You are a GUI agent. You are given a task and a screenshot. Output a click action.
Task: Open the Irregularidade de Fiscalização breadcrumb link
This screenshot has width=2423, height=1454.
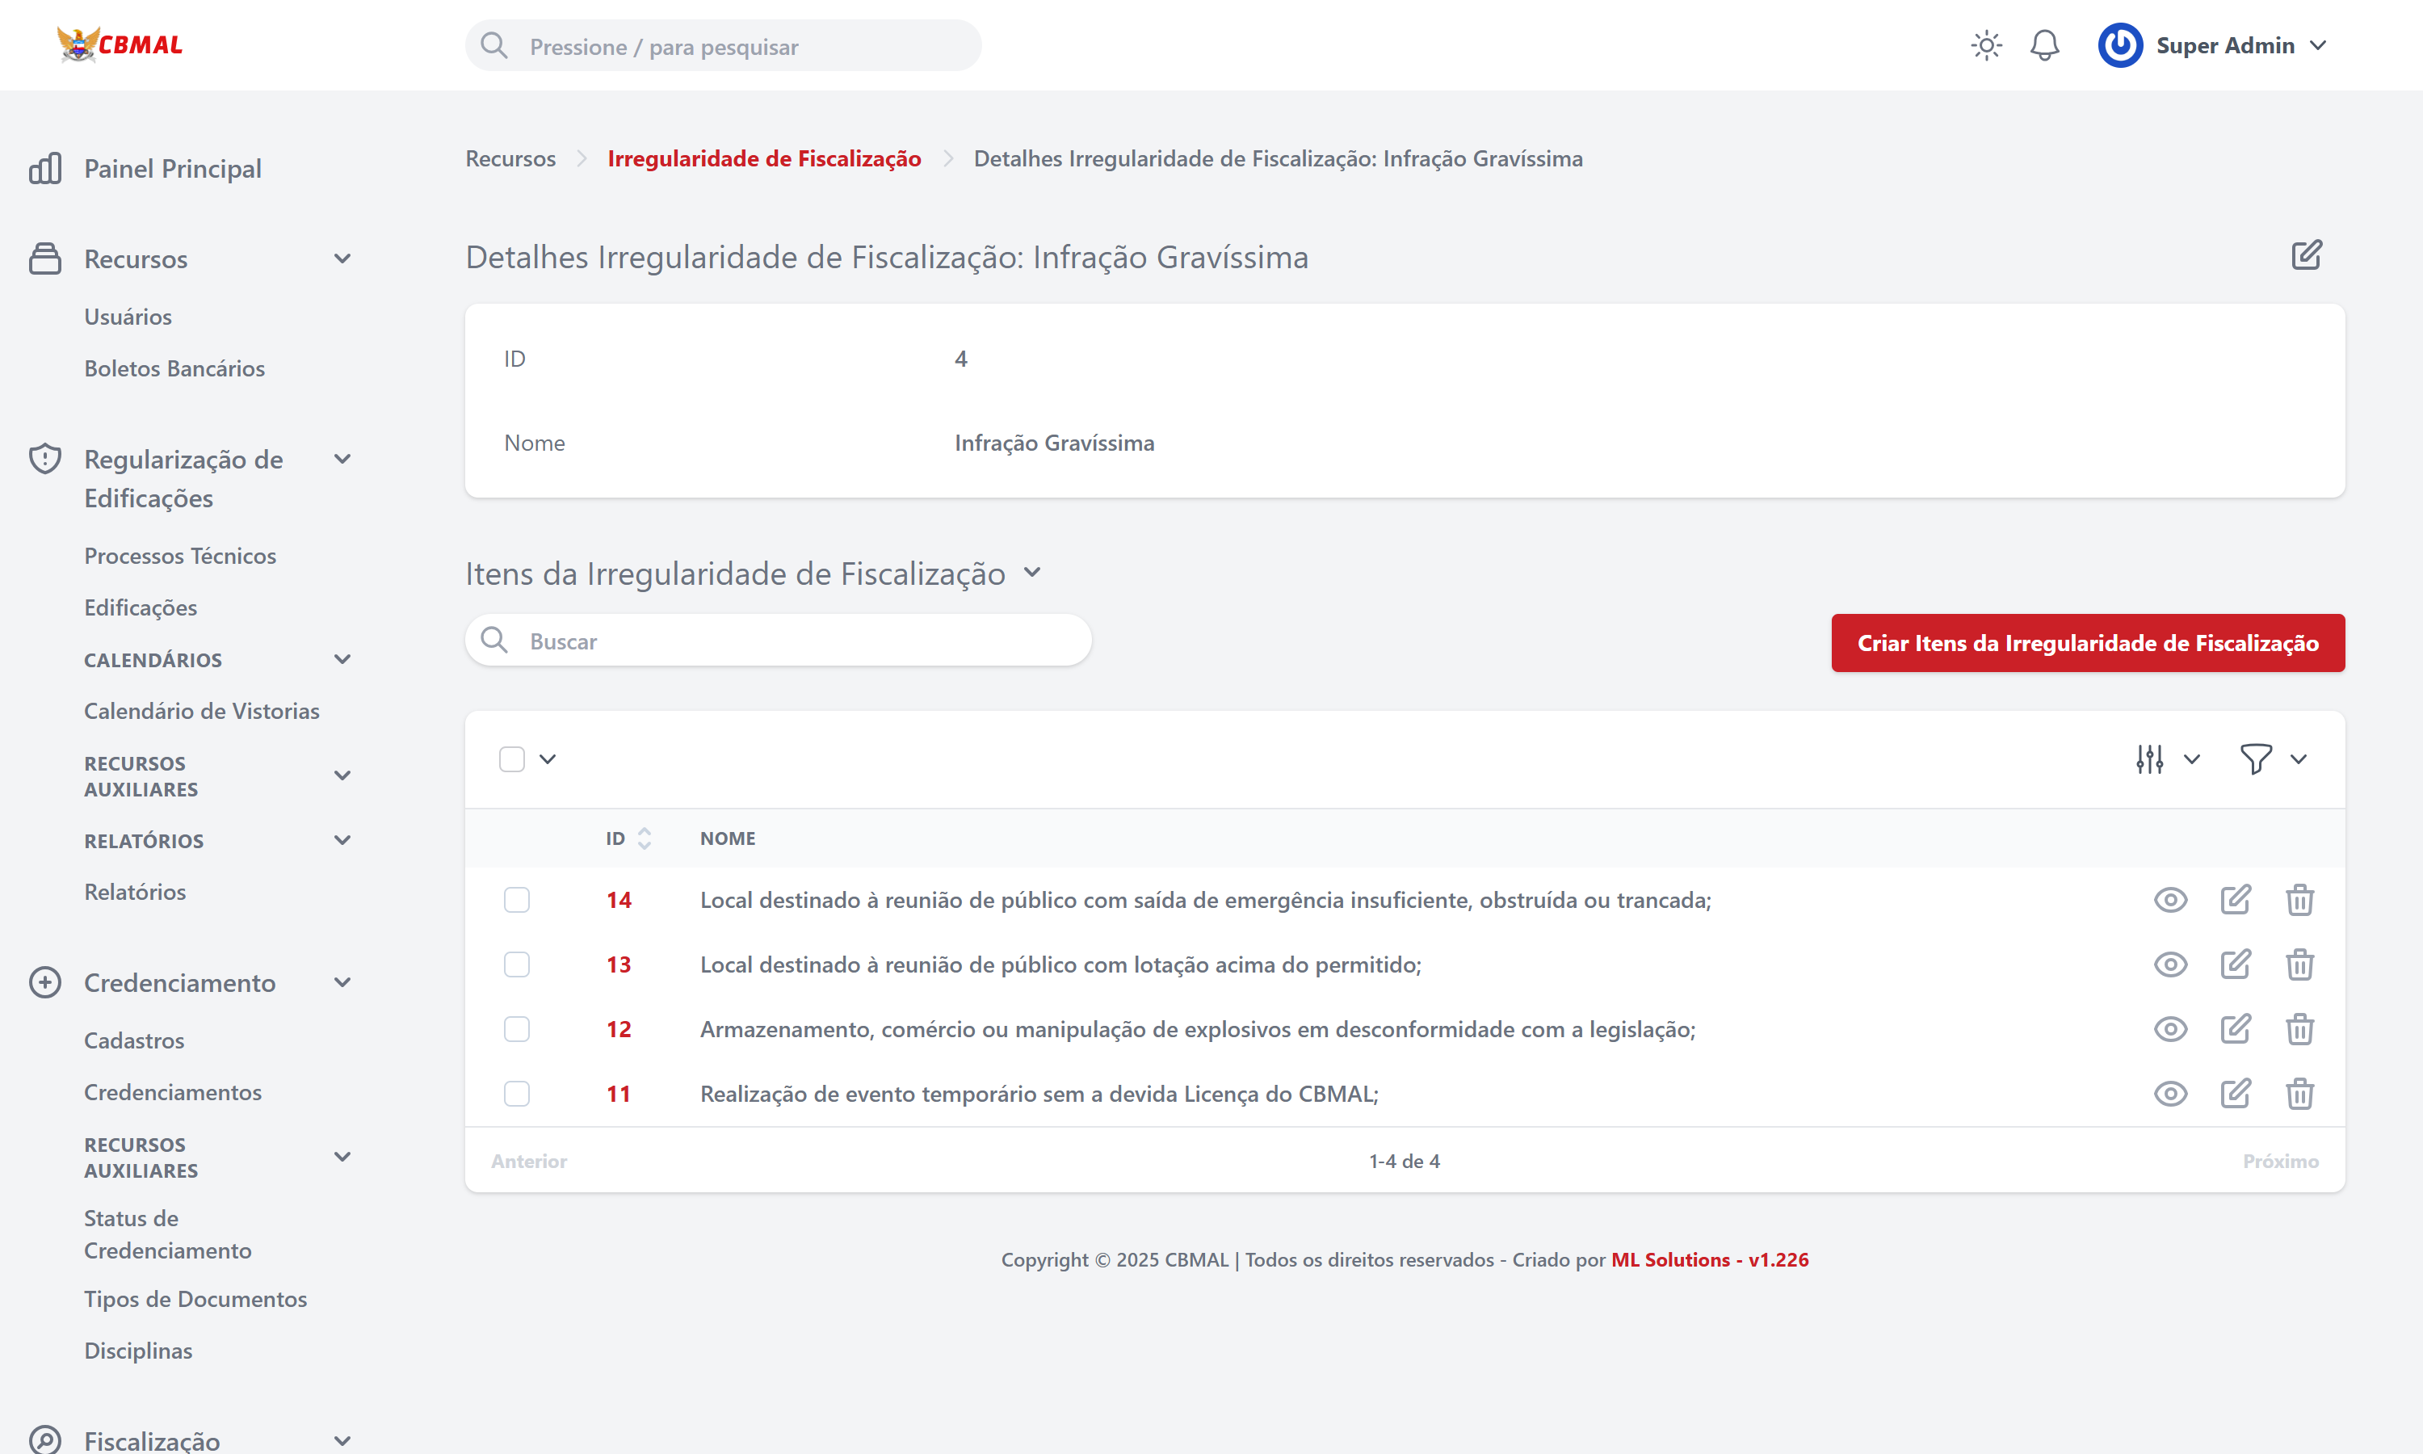click(763, 158)
